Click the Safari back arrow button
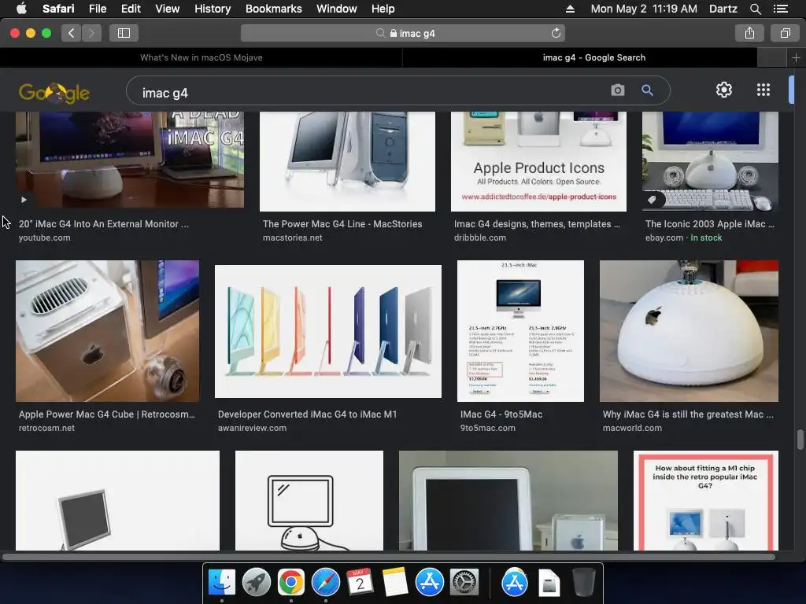Image resolution: width=806 pixels, height=604 pixels. click(x=71, y=33)
